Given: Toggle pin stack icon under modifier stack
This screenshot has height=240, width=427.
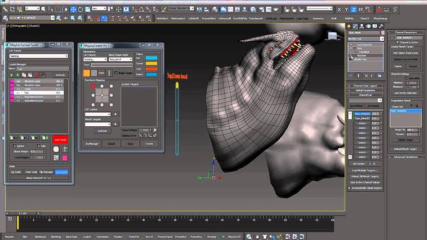Looking at the screenshot, I should 350,75.
